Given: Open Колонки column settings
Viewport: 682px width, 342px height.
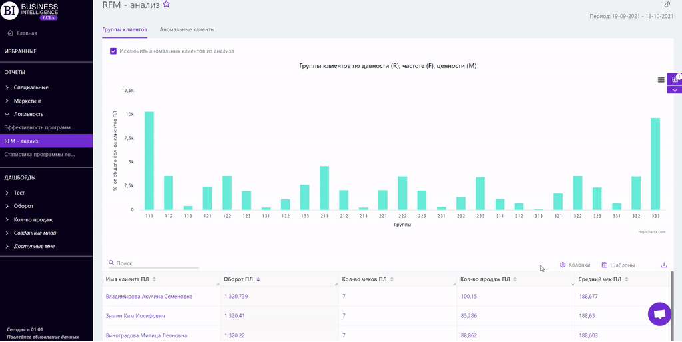Looking at the screenshot, I should tap(575, 265).
